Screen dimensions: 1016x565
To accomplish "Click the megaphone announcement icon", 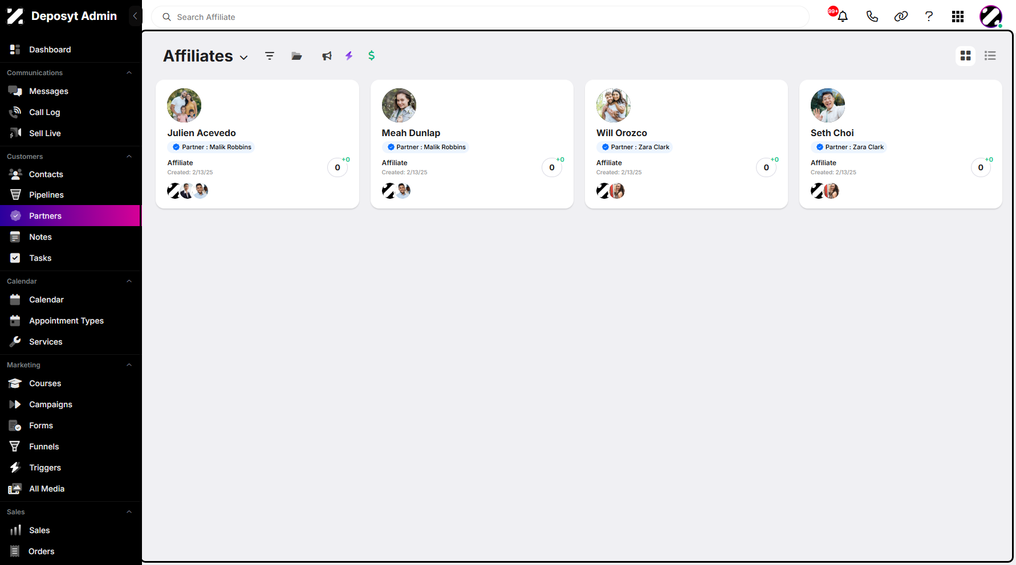I will [327, 56].
